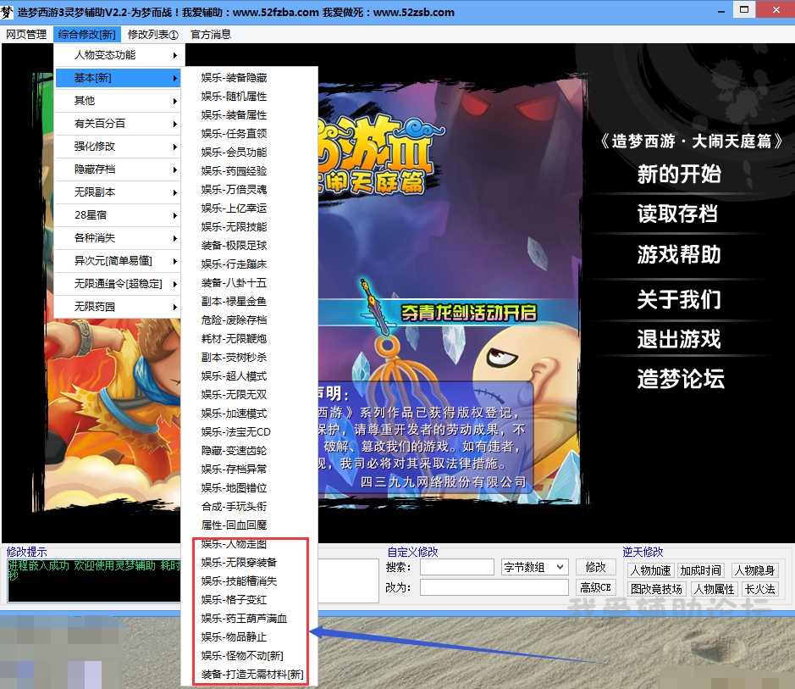
Task: Select 装备-打造无需材料[新] menu entry
Action: (250, 675)
